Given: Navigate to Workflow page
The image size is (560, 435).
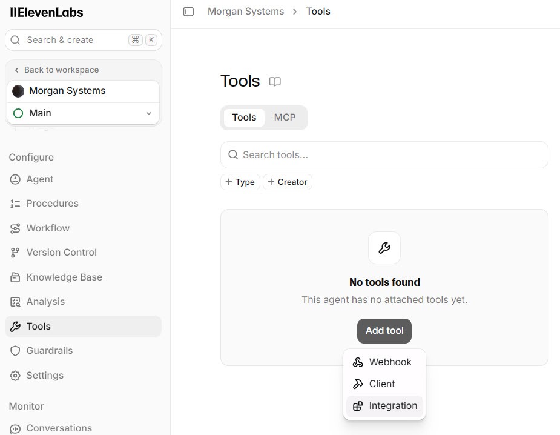Looking at the screenshot, I should 83,228.
